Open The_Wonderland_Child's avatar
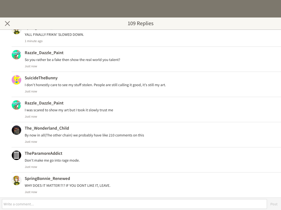281x210 pixels. click(16, 130)
